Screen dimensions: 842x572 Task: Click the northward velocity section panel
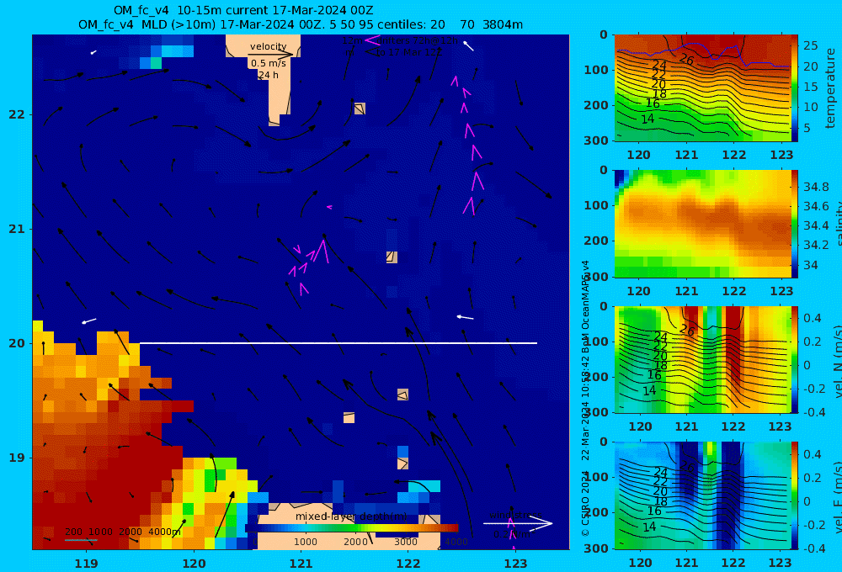[702, 359]
